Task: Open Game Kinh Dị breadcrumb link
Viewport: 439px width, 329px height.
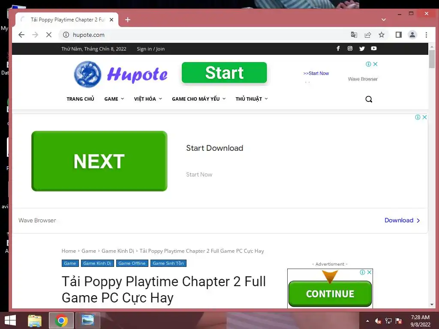Action: point(118,251)
